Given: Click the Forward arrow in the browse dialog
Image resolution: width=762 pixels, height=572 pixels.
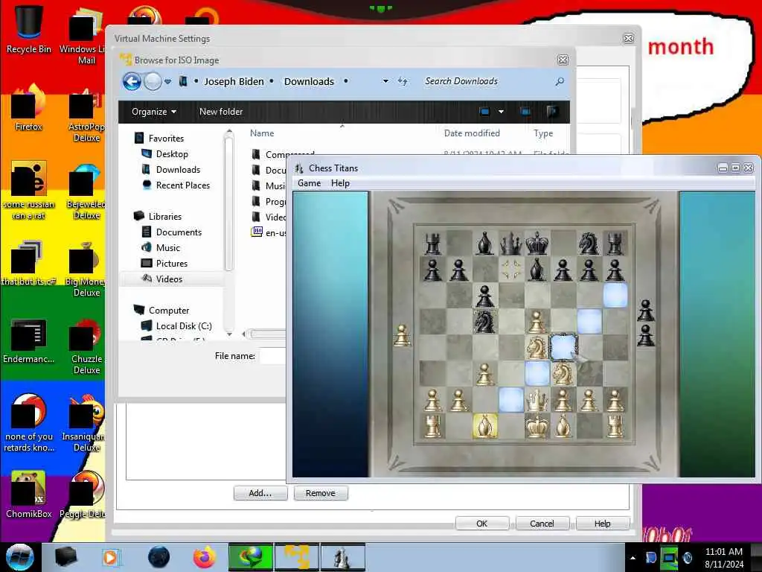Looking at the screenshot, I should coord(152,81).
